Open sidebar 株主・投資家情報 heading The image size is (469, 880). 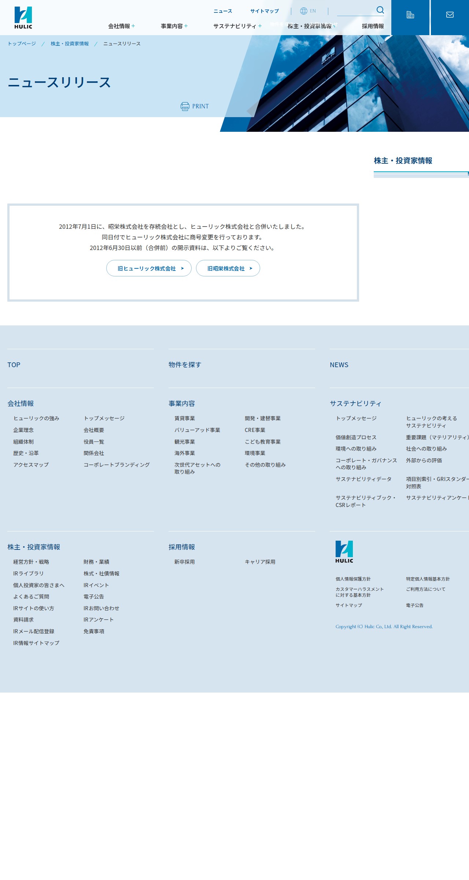[403, 161]
